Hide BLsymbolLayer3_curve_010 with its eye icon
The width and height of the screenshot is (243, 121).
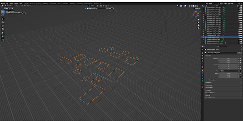239,34
